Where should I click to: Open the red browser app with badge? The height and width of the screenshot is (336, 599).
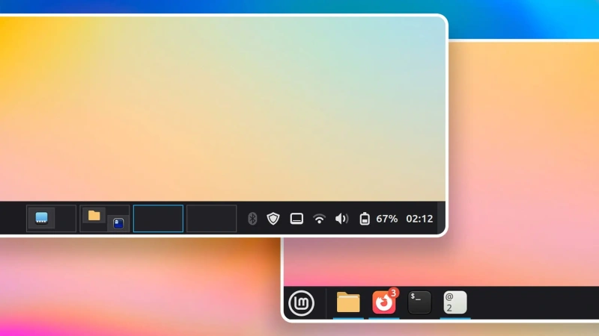tap(384, 302)
